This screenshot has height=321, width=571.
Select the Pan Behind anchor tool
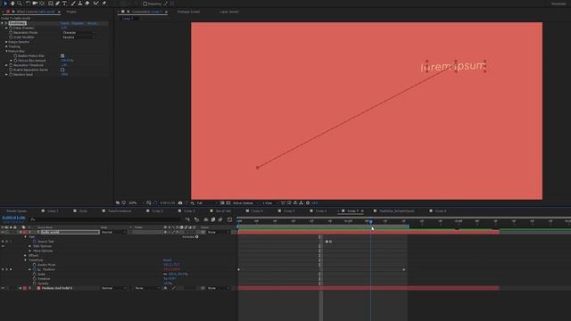[x=42, y=4]
